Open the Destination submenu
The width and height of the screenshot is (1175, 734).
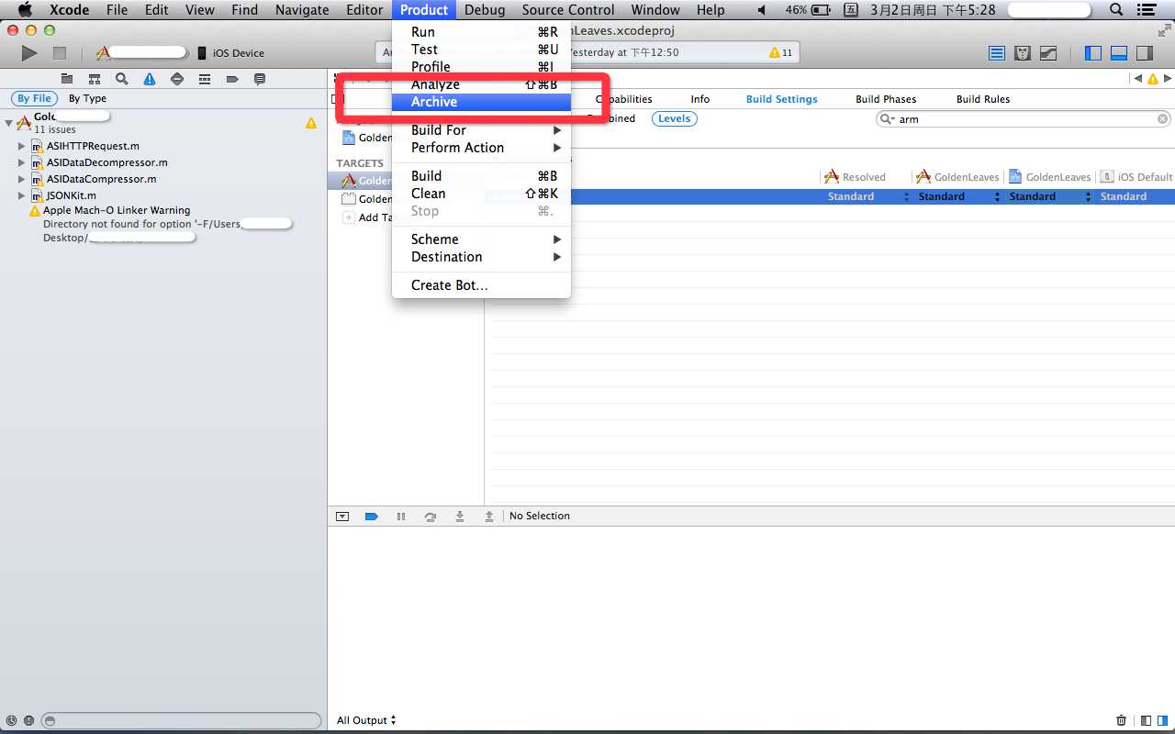point(481,257)
